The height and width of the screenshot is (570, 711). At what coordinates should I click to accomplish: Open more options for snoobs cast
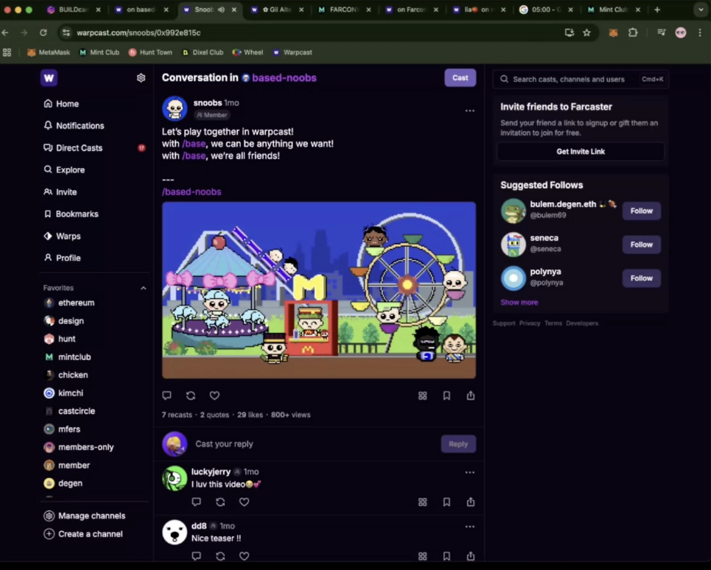470,111
